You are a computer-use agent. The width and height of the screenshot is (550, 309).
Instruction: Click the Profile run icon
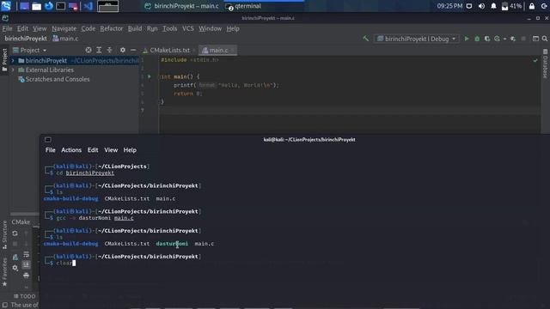(497, 39)
